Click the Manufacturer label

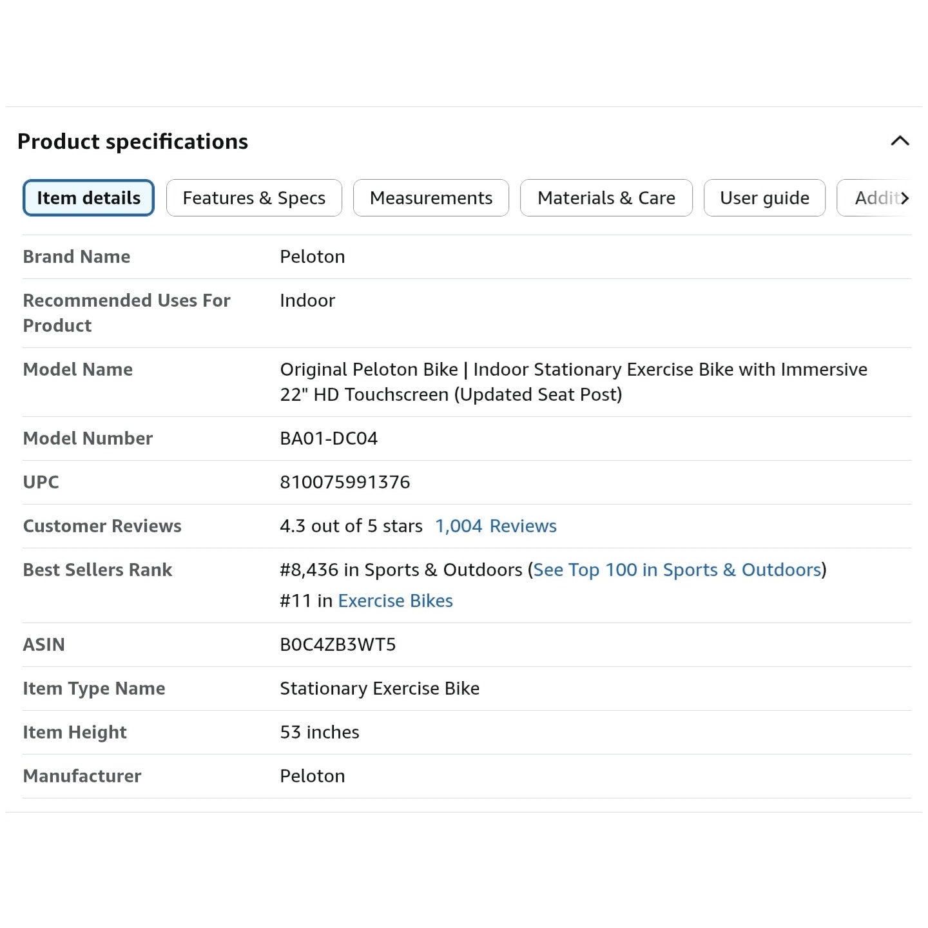pos(82,776)
